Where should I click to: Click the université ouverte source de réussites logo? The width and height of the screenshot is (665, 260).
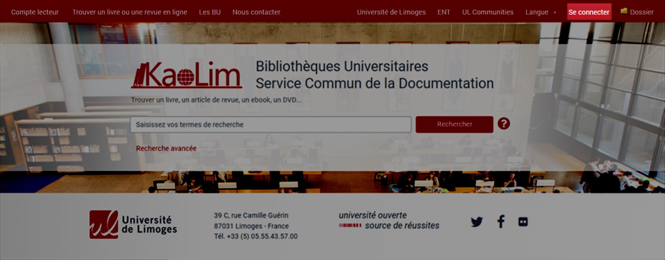(389, 220)
